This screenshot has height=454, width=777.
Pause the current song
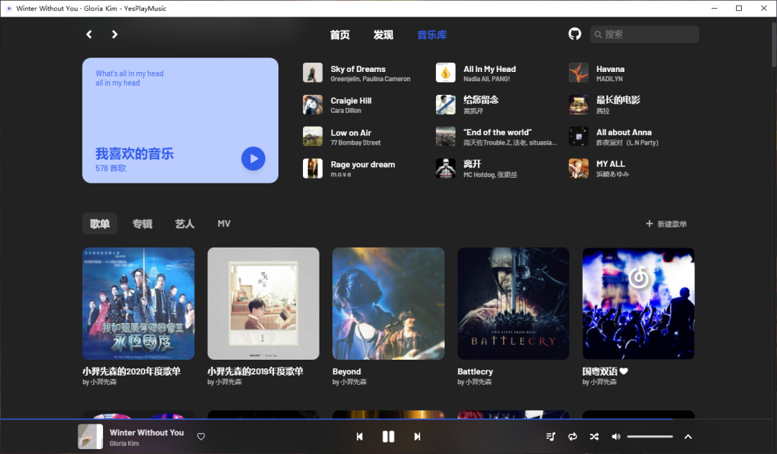click(x=388, y=437)
